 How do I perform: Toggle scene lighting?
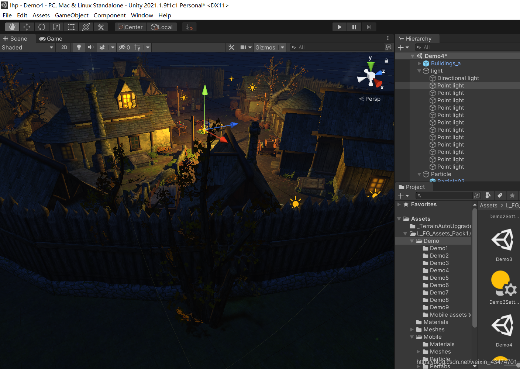pos(79,47)
